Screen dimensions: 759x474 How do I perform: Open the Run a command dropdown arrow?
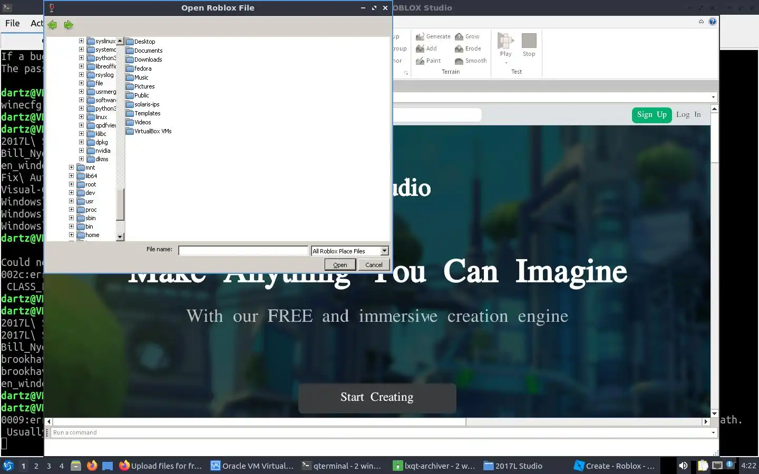pyautogui.click(x=714, y=432)
